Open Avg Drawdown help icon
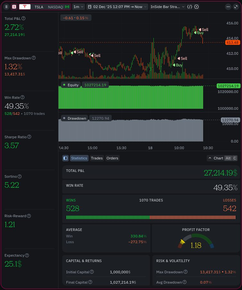This screenshot has width=242, height=290. [x=185, y=282]
